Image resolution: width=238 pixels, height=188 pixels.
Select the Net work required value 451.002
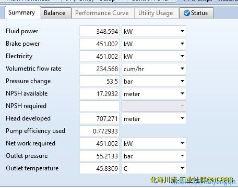(x=99, y=143)
